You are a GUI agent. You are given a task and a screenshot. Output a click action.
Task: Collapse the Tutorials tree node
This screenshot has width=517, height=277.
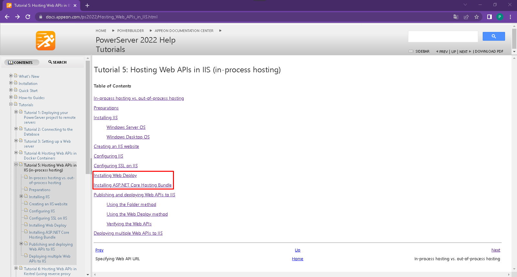(x=11, y=104)
